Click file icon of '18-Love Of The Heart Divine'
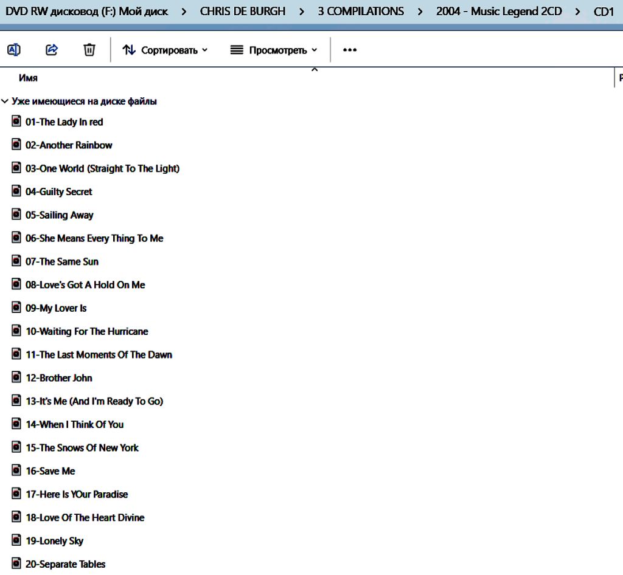 (x=16, y=517)
